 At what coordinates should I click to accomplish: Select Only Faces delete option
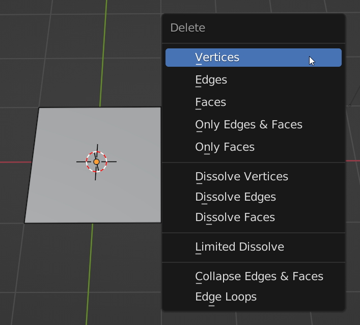[254, 147]
